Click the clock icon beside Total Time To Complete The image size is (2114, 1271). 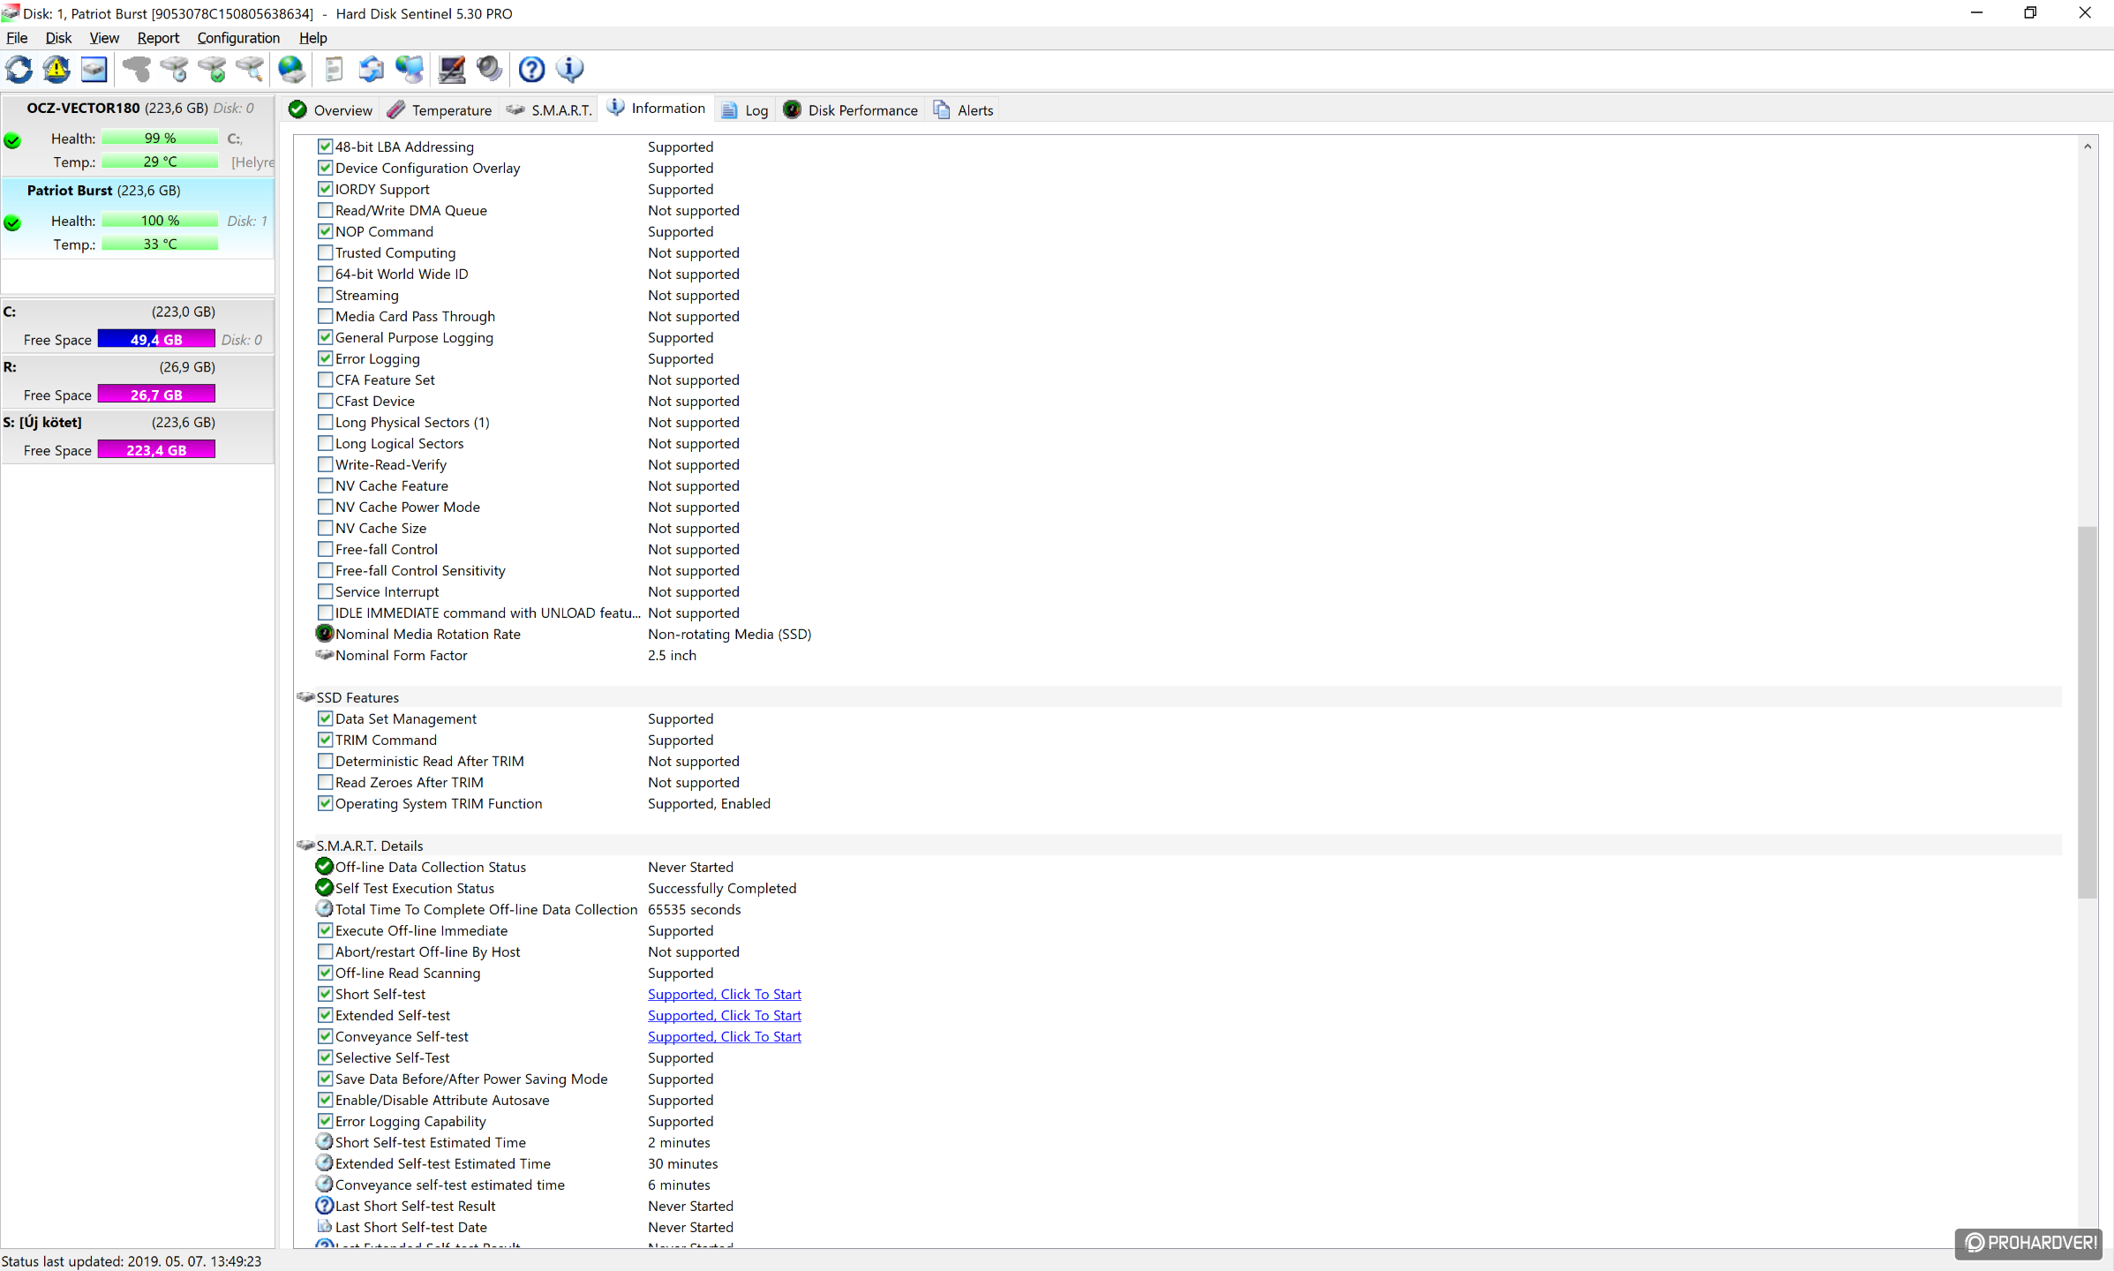click(325, 908)
